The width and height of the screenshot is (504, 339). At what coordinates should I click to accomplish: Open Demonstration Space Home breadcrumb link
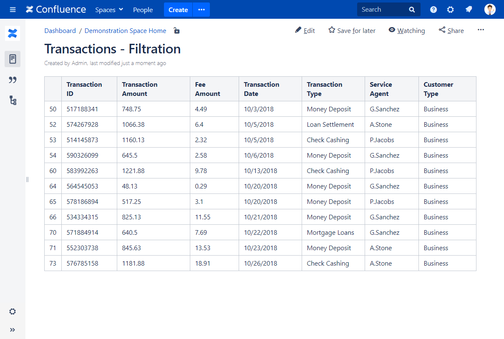(x=125, y=30)
